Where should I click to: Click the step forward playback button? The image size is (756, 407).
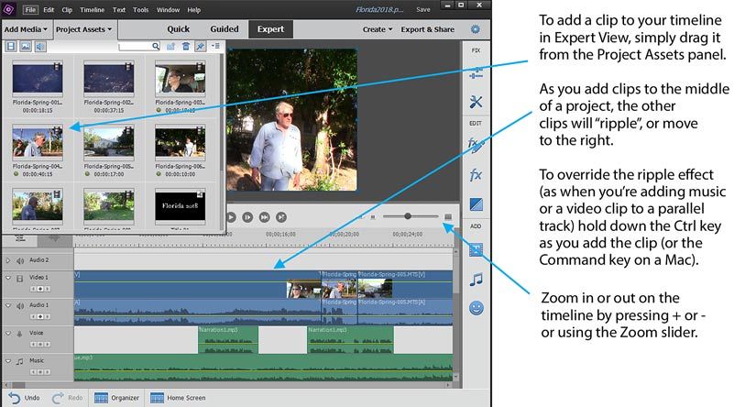[247, 217]
